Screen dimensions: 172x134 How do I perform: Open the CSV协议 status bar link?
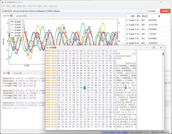click(115, 132)
